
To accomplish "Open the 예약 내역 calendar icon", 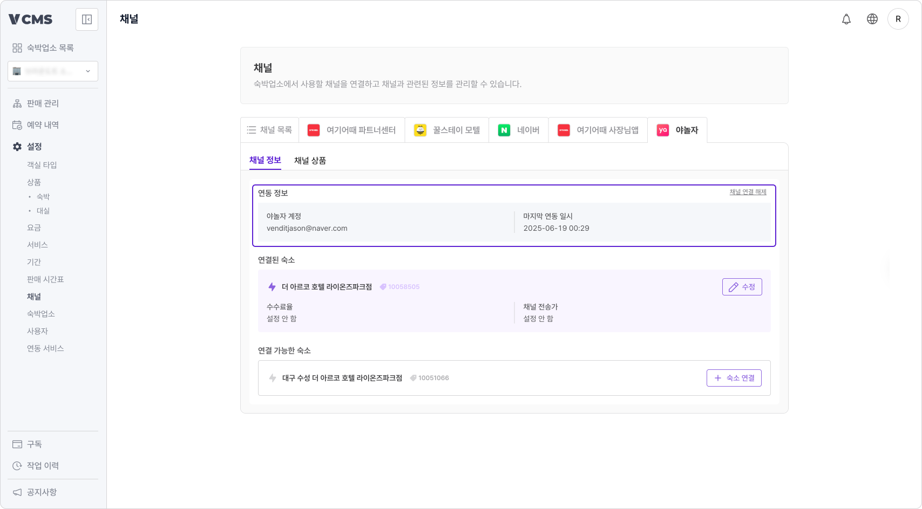I will coord(17,125).
